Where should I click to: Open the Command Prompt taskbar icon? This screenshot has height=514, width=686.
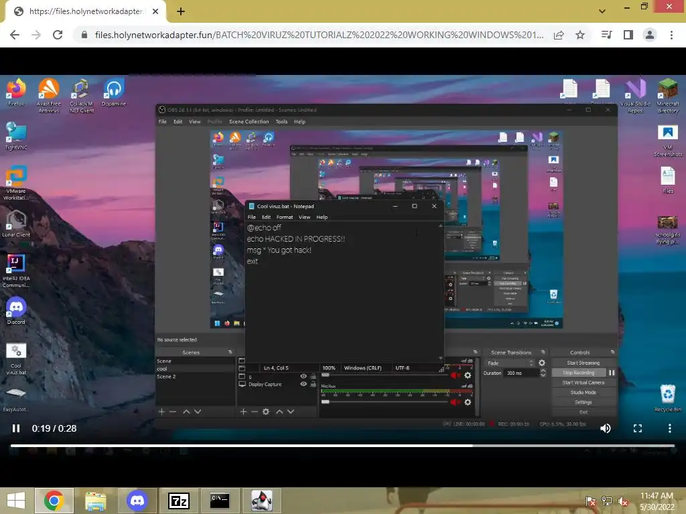click(x=220, y=501)
